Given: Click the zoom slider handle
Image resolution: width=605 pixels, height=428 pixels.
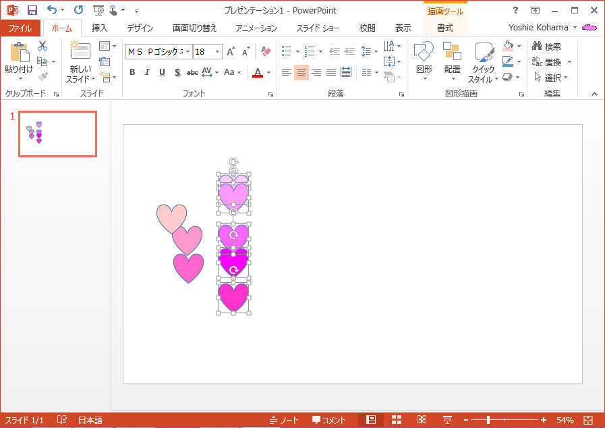Looking at the screenshot, I should (488, 420).
